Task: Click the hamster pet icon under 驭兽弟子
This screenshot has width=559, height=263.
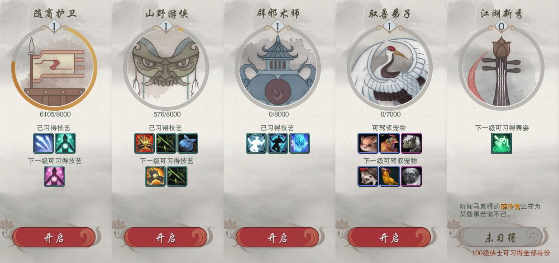Action: click(368, 143)
